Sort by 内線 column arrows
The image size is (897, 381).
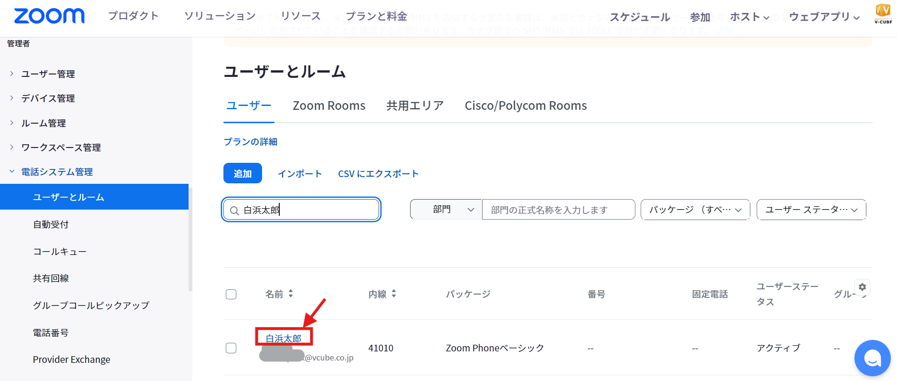click(x=394, y=294)
